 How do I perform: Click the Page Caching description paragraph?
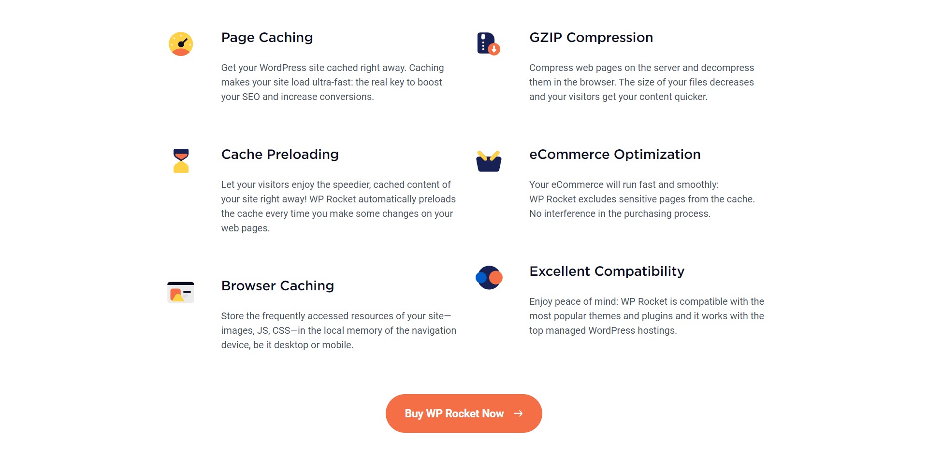click(x=333, y=82)
